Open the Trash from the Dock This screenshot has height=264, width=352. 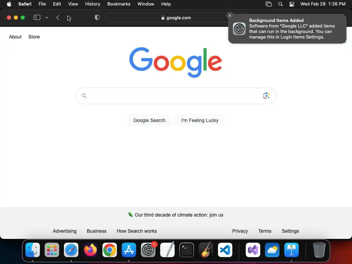[x=319, y=250]
